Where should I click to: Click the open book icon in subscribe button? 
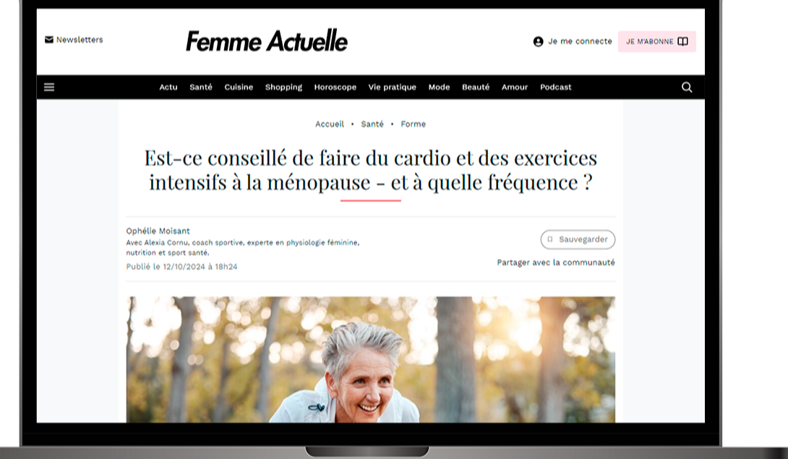(682, 42)
